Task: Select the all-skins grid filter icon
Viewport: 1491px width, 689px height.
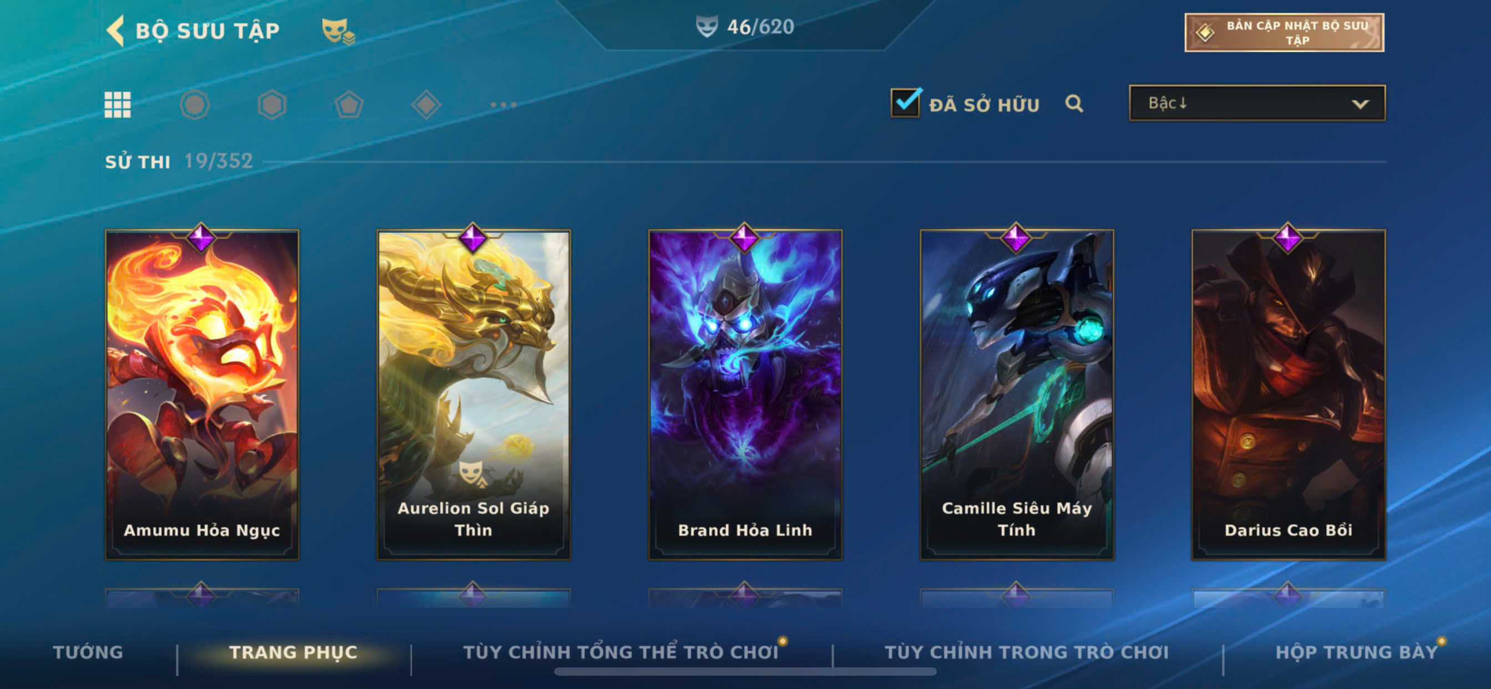Action: (x=118, y=105)
